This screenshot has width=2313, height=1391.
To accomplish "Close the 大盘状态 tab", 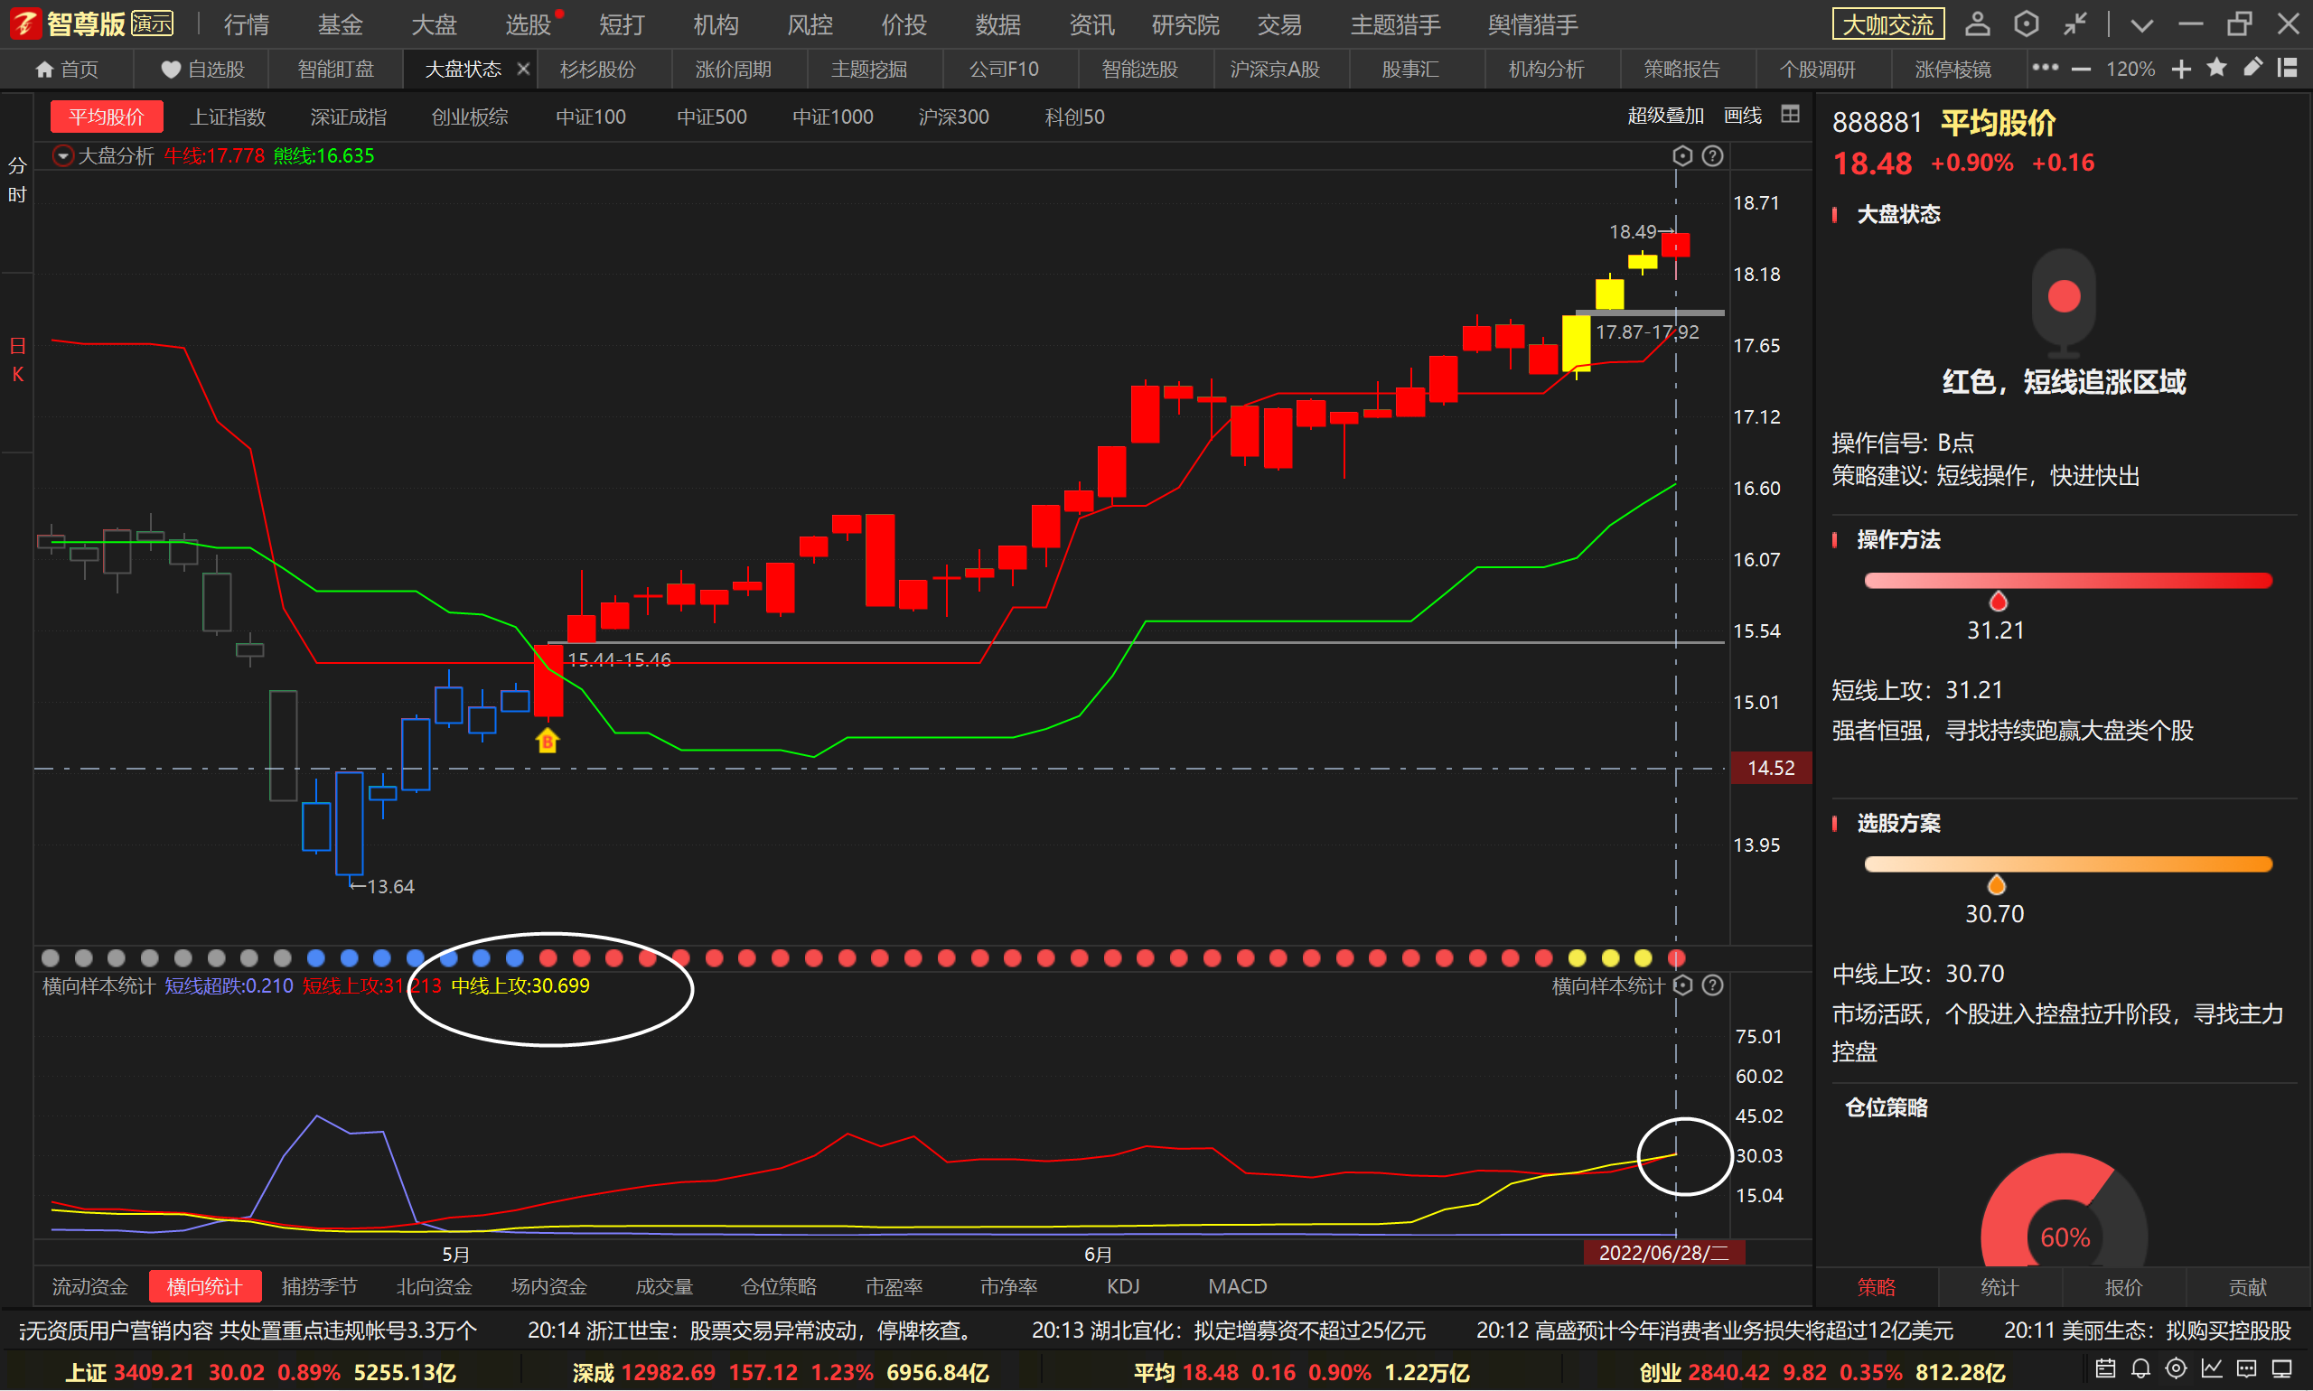I will [x=523, y=69].
